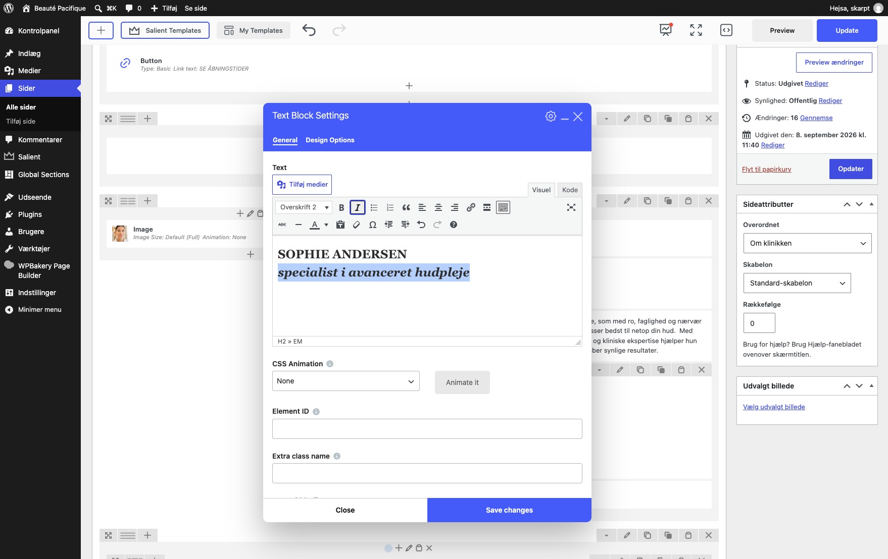Open the Overskrift 2 format dropdown

tap(304, 207)
